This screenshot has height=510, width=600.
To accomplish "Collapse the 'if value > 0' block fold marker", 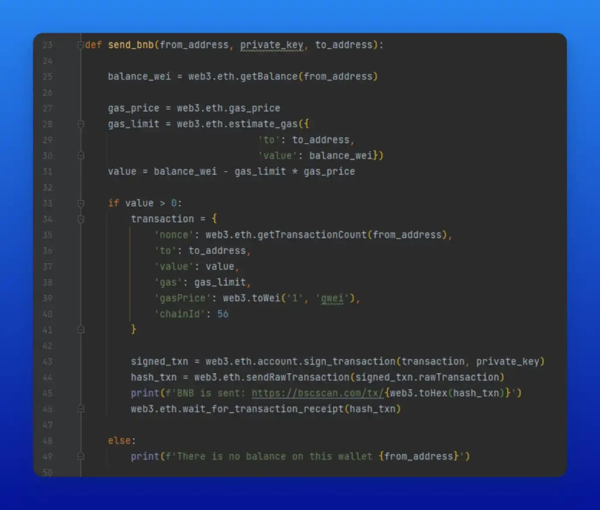I will click(81, 203).
